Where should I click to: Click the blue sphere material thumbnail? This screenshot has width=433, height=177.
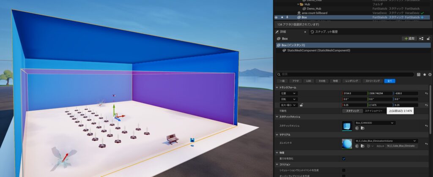(x=347, y=143)
